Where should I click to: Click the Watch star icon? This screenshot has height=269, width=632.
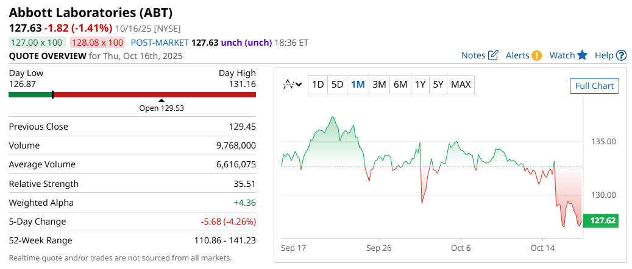coord(582,55)
